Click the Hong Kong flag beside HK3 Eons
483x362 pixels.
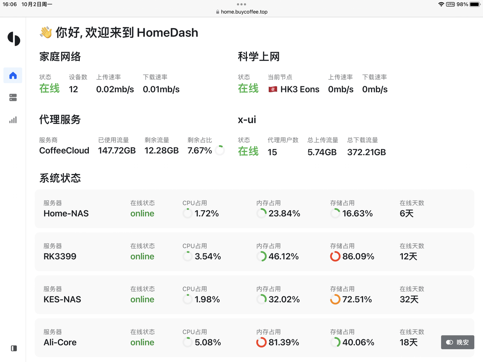(x=273, y=89)
